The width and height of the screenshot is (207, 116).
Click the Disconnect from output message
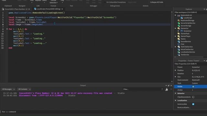point(41,96)
